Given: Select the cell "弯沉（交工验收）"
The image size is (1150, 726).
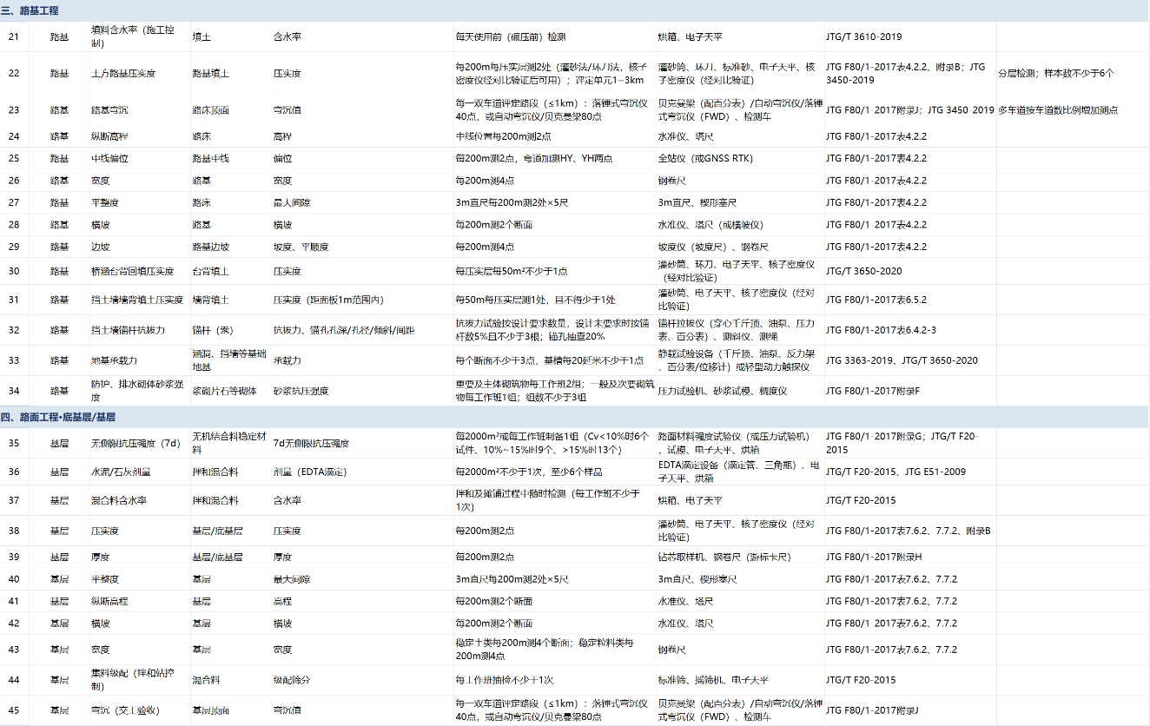Looking at the screenshot, I should [x=126, y=710].
